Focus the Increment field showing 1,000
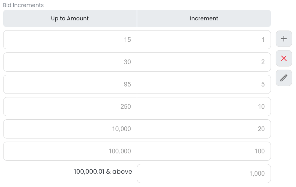The height and width of the screenshot is (187, 296). click(204, 174)
